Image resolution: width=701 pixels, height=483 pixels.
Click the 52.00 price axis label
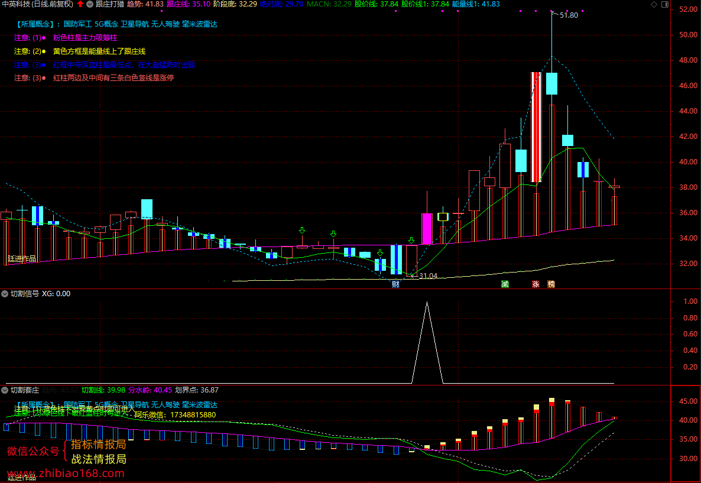688,9
